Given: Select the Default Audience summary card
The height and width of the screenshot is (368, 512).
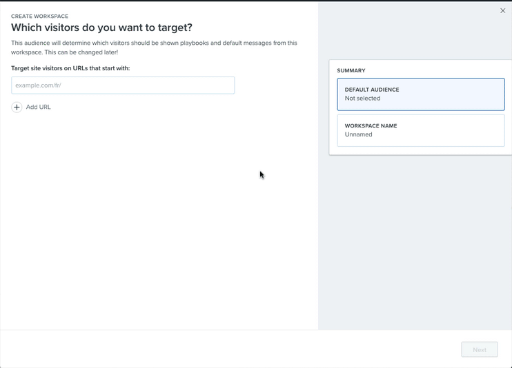Looking at the screenshot, I should [421, 94].
